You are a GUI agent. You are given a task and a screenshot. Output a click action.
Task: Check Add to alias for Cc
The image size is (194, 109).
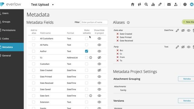pyautogui.click(x=34, y=58)
